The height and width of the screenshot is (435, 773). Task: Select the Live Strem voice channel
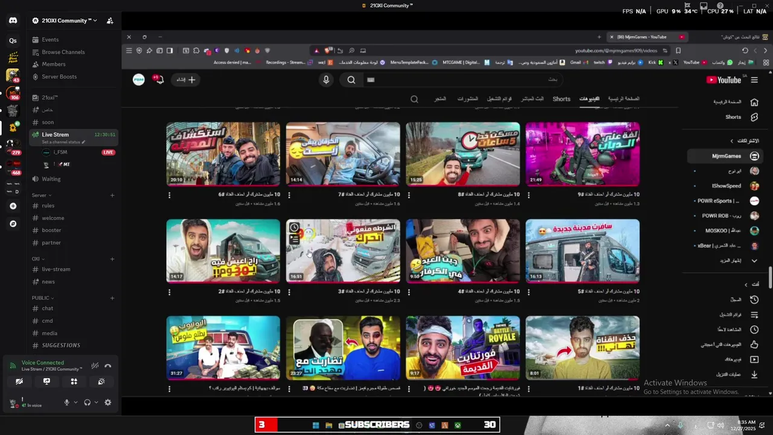(x=74, y=137)
